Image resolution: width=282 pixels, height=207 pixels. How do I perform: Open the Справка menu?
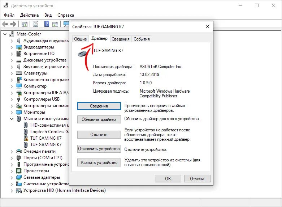pos(66,15)
